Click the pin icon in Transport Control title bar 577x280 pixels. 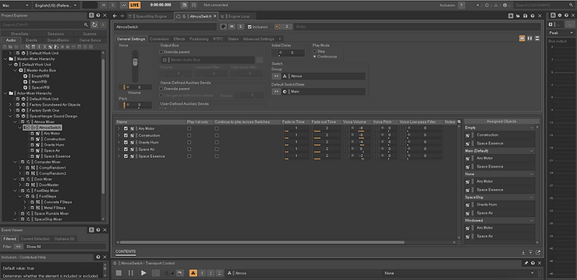pyautogui.click(x=526, y=264)
